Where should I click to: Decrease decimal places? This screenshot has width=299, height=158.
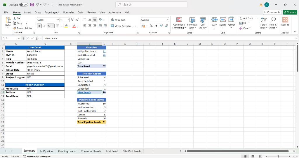(x=167, y=26)
